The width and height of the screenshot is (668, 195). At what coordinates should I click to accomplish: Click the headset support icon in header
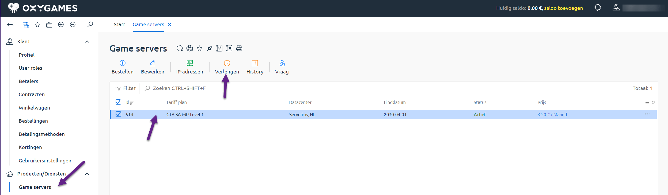(x=598, y=8)
